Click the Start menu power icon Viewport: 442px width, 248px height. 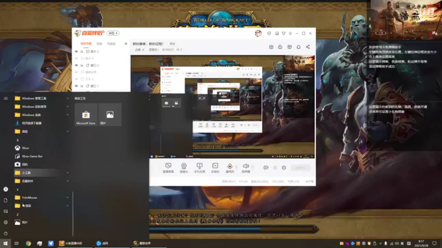coord(6,233)
